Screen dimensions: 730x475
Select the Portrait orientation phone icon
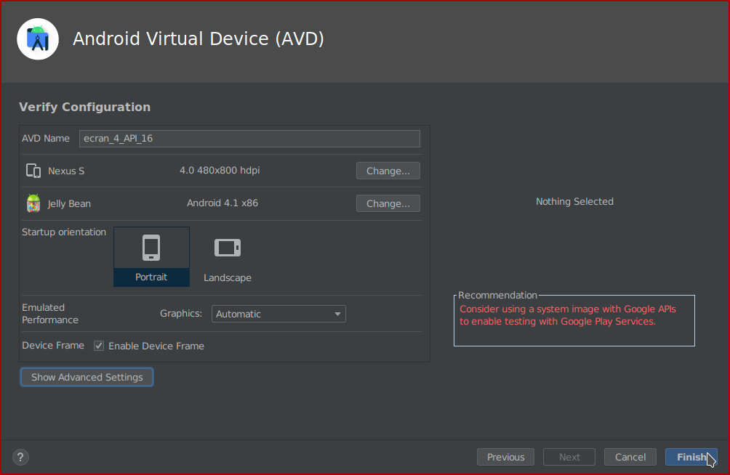click(x=151, y=248)
